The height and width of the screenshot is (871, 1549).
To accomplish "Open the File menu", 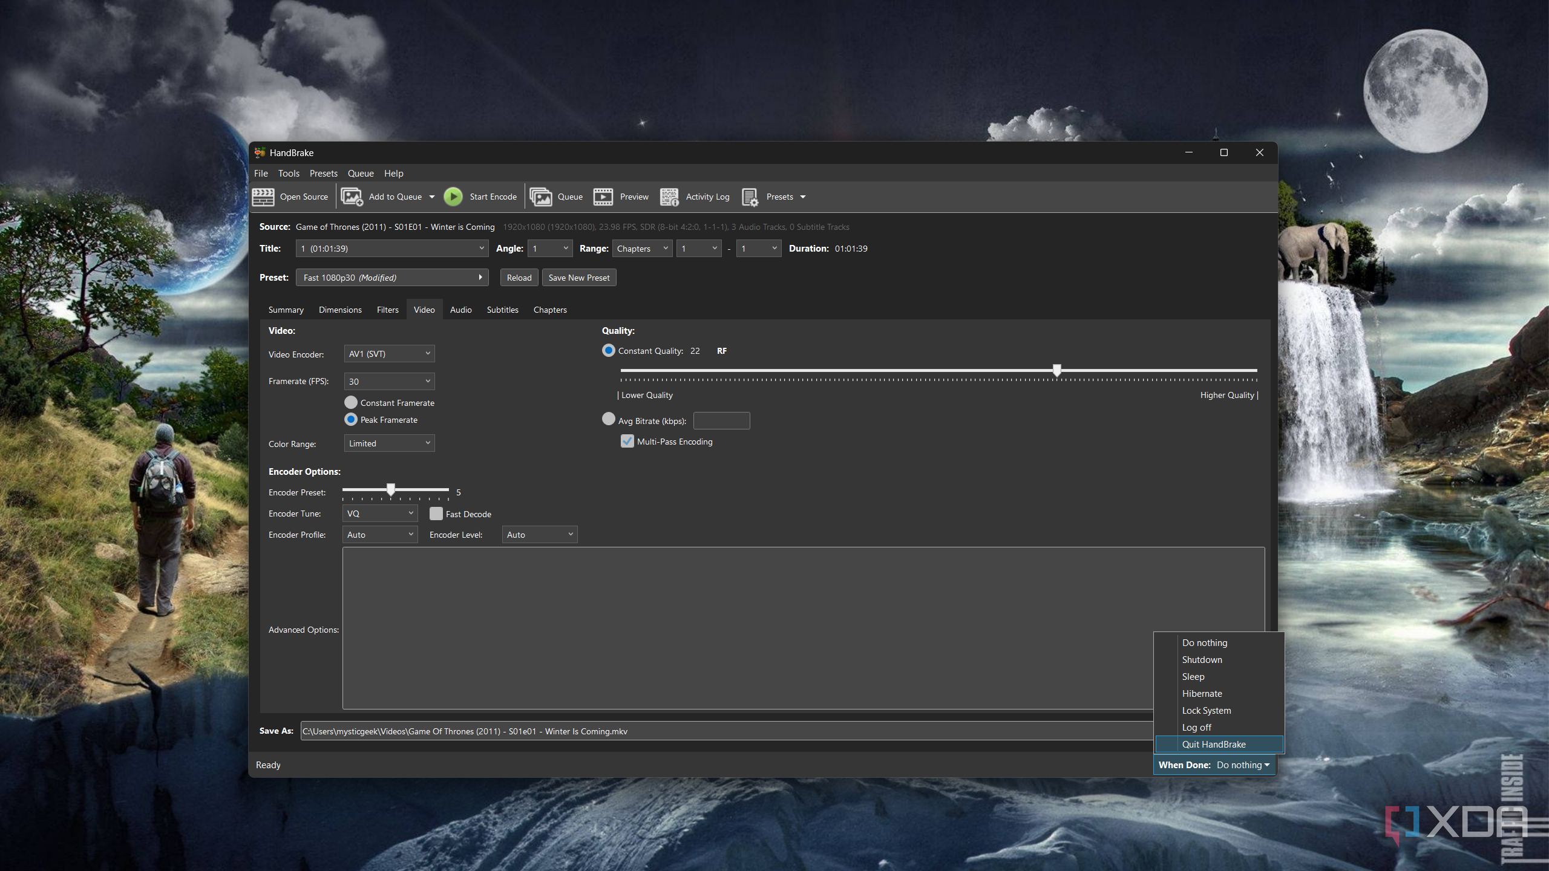I will coord(261,173).
